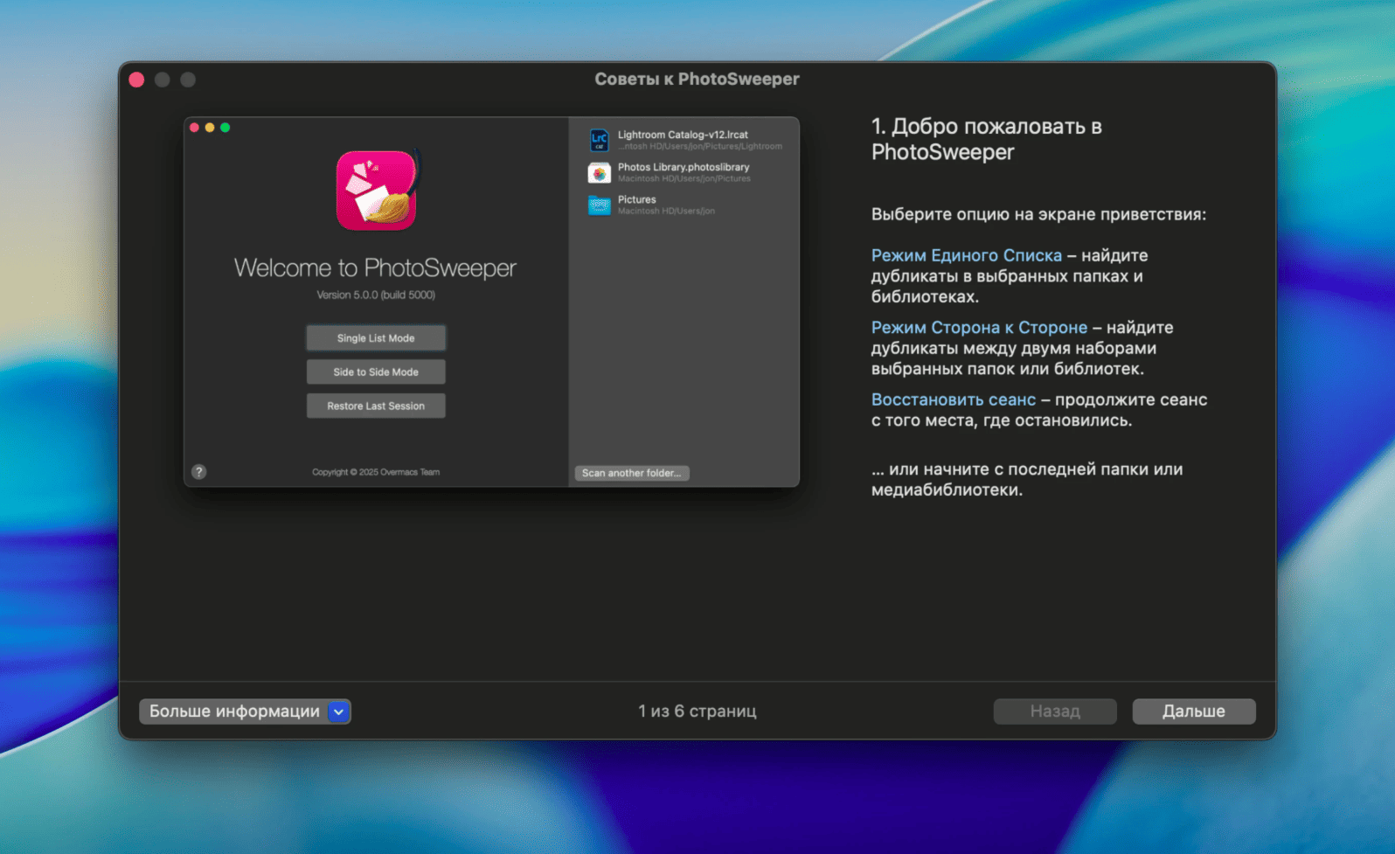Viewport: 1395px width, 854px height.
Task: Click the "Version 5.0.0 (build 5000)" text
Action: 376,295
